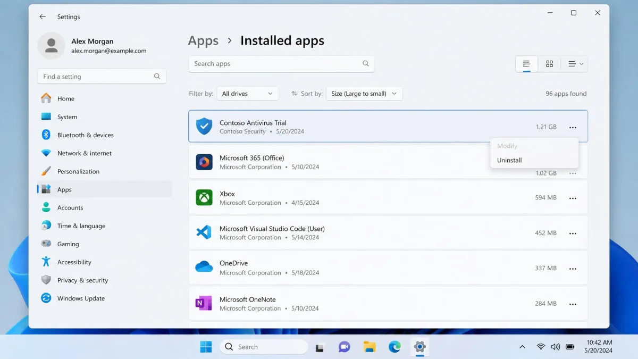Click the Wi-Fi icon in tray
This screenshot has height=359, width=638.
tap(541, 347)
